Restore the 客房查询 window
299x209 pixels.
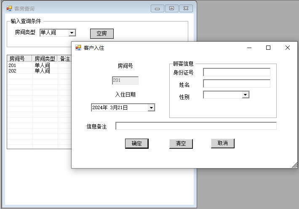point(172,8)
